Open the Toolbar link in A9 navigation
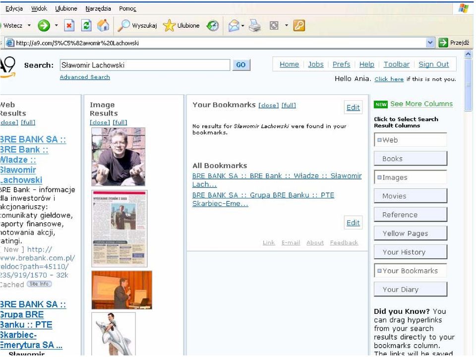 coord(397,64)
